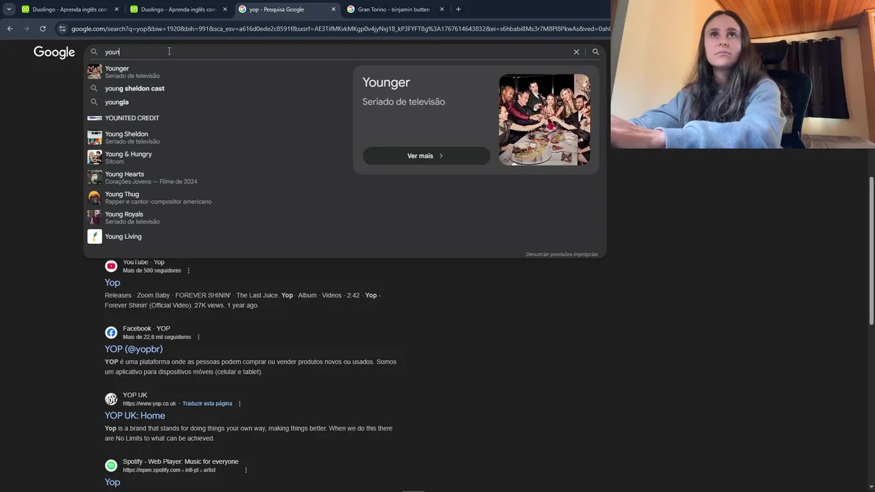This screenshot has height=492, width=875.
Task: Click the Younger cast photo
Action: 544,120
